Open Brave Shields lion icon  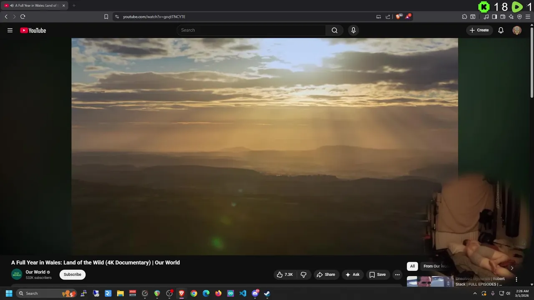click(x=398, y=17)
